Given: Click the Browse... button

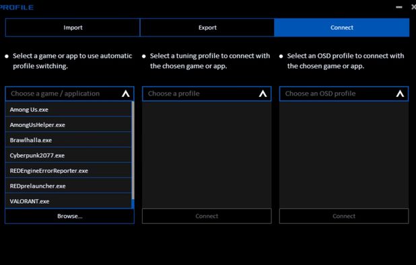Looking at the screenshot, I should point(69,216).
